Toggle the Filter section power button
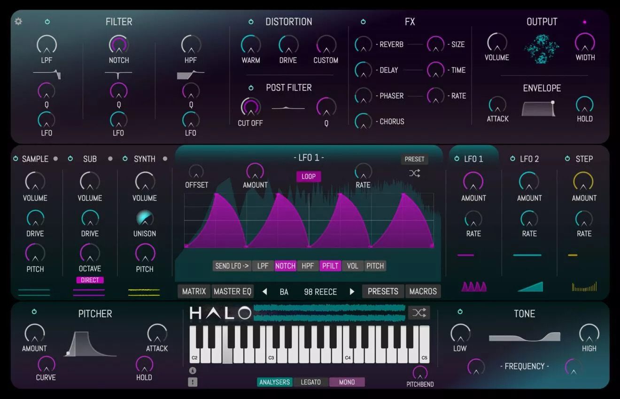 47,22
